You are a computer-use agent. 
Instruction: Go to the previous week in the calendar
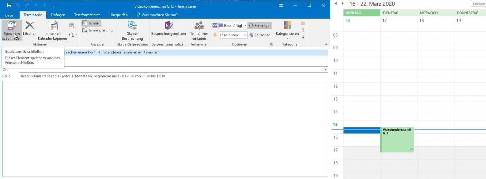pyautogui.click(x=336, y=4)
